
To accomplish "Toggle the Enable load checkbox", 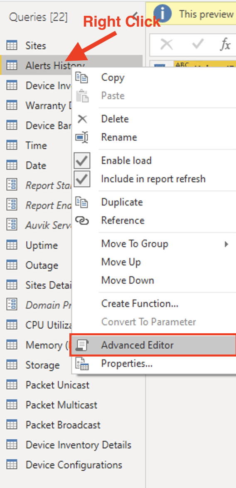I will pyautogui.click(x=82, y=161).
